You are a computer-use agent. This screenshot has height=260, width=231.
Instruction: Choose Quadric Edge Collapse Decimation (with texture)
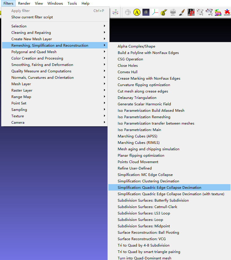tap(170, 194)
